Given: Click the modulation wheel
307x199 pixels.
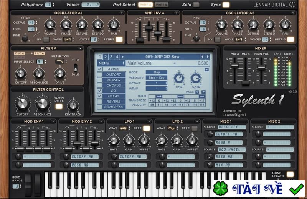Looking at the screenshot, I should click(38, 184).
